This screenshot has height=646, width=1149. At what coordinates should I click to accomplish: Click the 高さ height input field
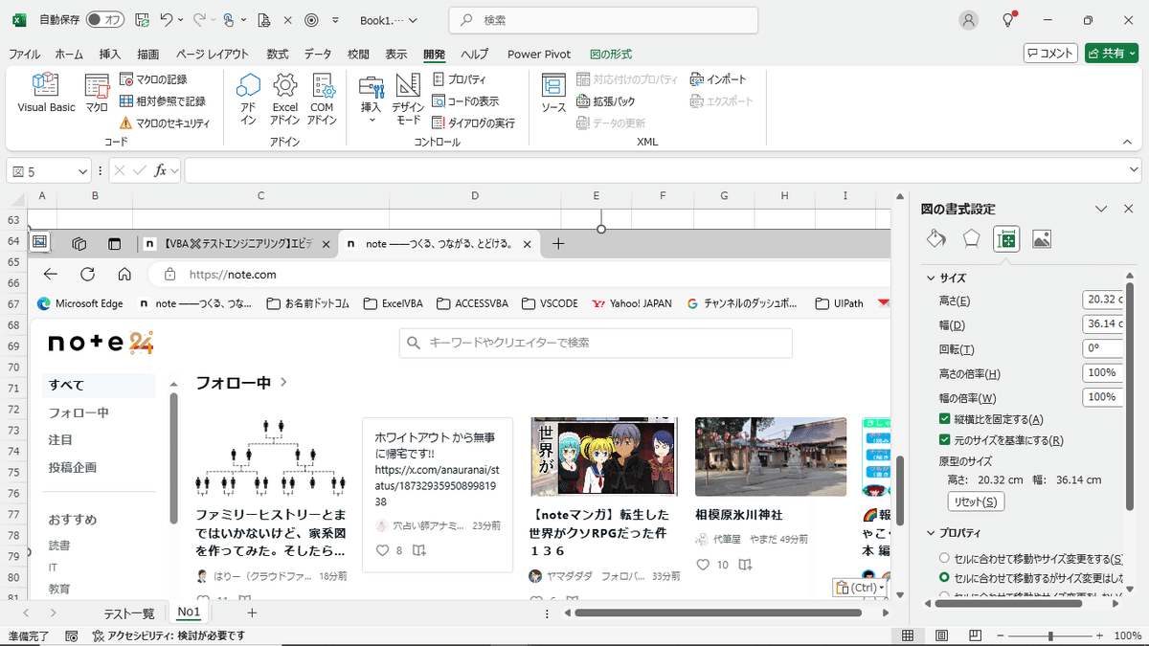coord(1102,301)
